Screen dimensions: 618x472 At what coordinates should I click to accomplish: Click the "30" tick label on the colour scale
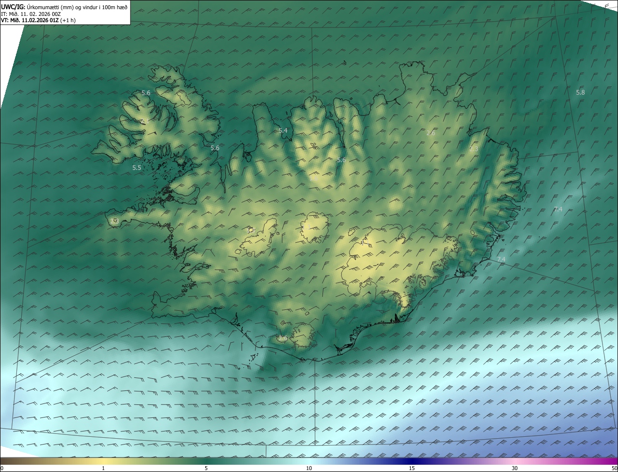click(x=515, y=468)
